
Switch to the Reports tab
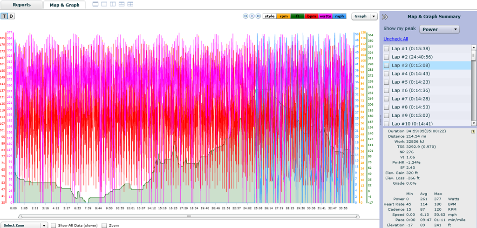(x=21, y=5)
